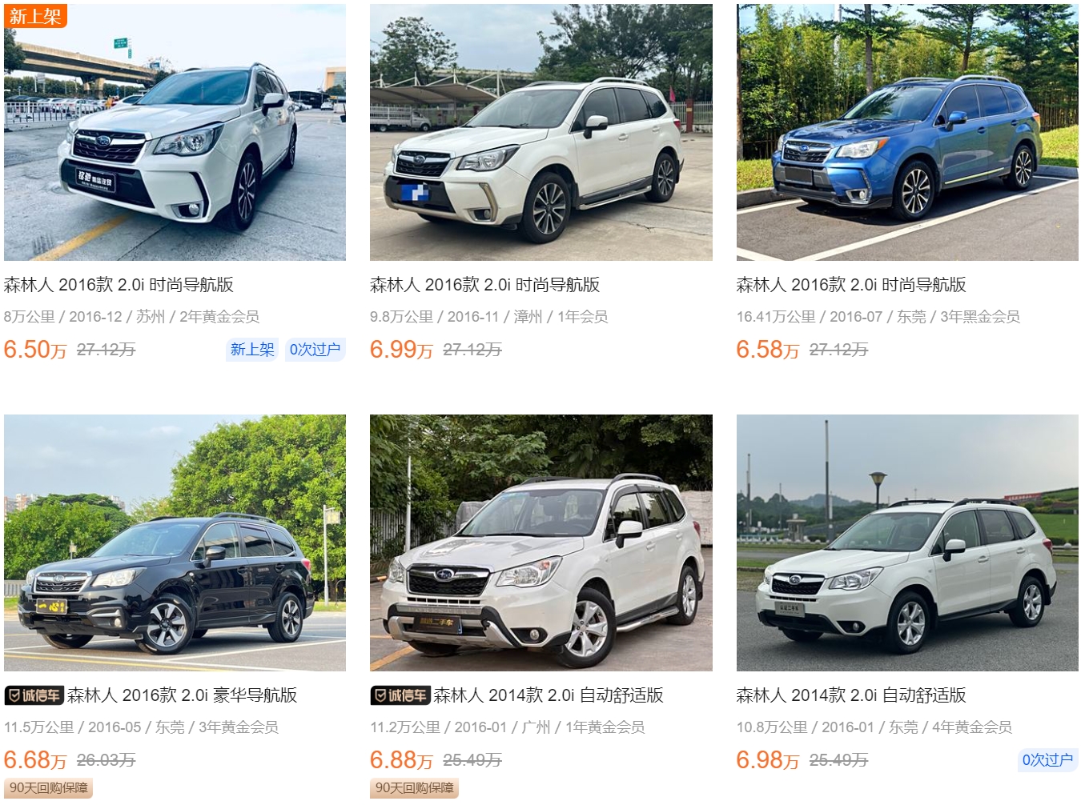Click the 6.58万 price on blue Forester
This screenshot has height=805, width=1081.
[767, 350]
